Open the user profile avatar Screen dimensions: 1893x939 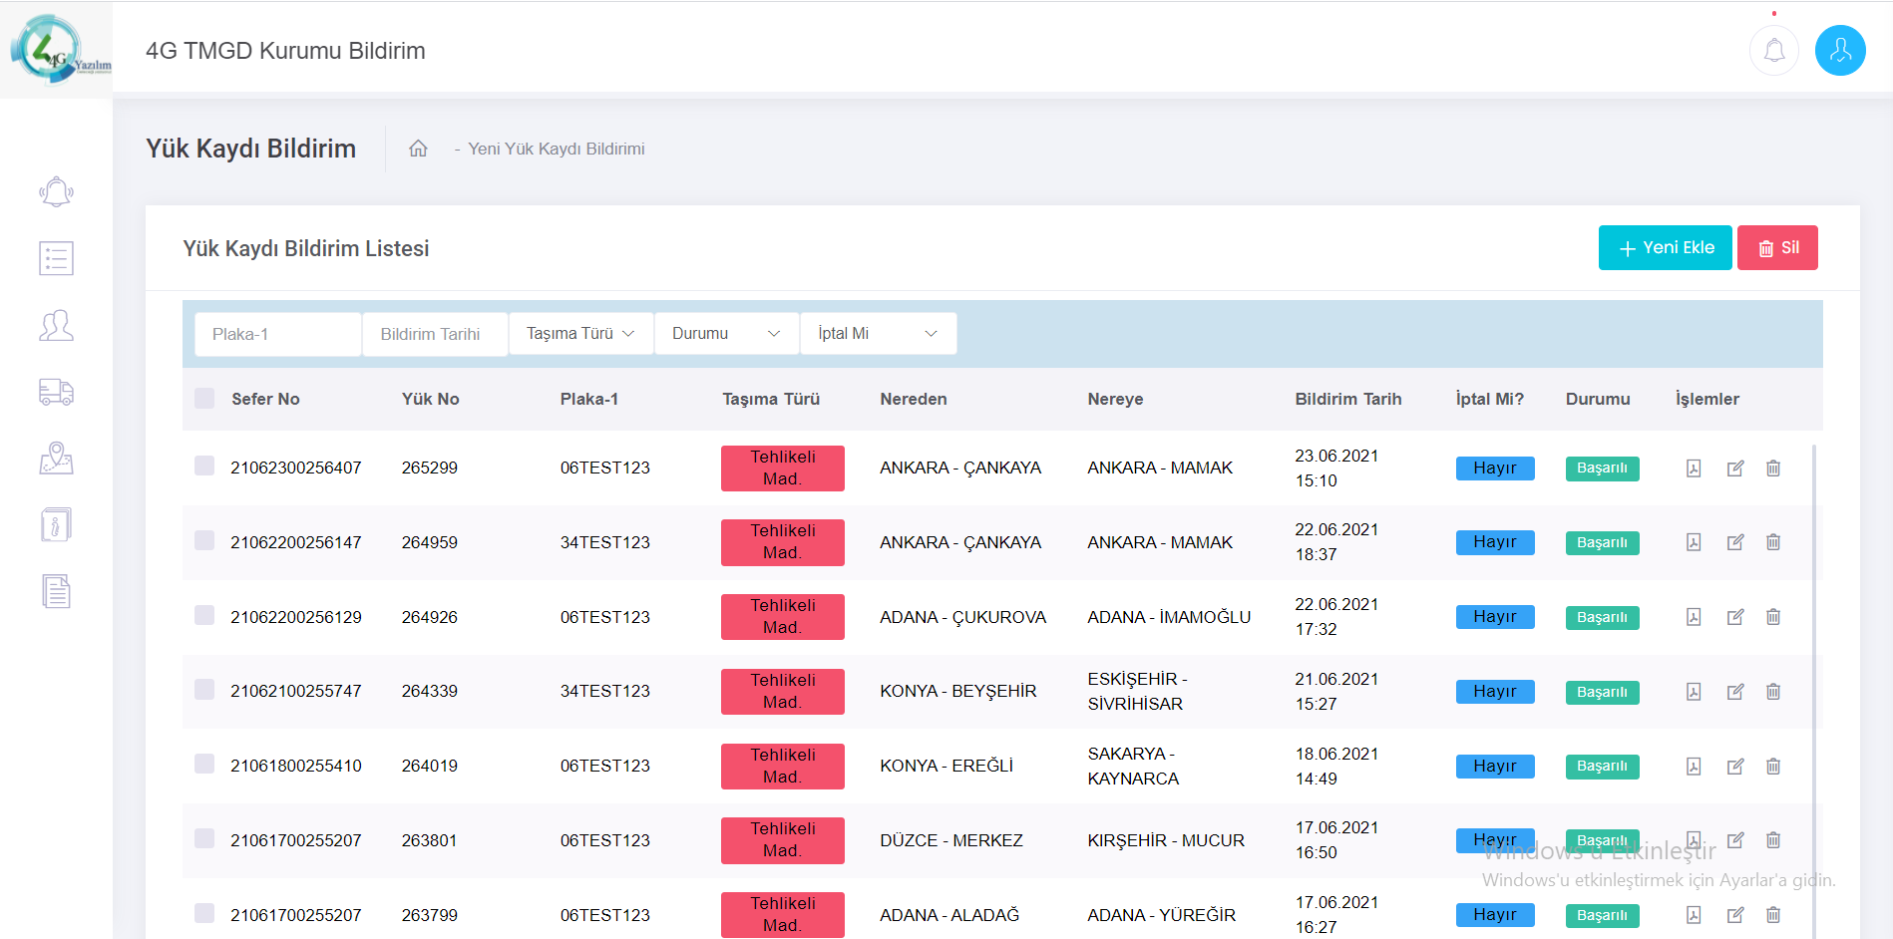tap(1840, 50)
